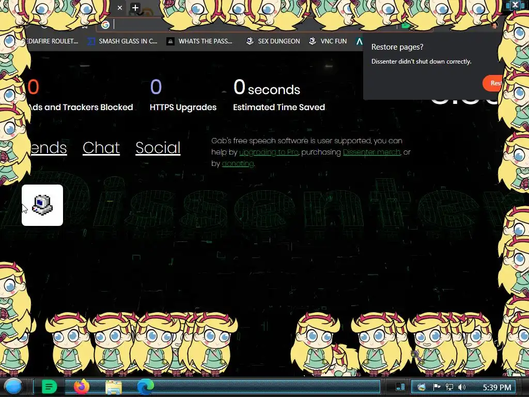Launch Firefox from the taskbar
The image size is (529, 397).
[x=82, y=387]
